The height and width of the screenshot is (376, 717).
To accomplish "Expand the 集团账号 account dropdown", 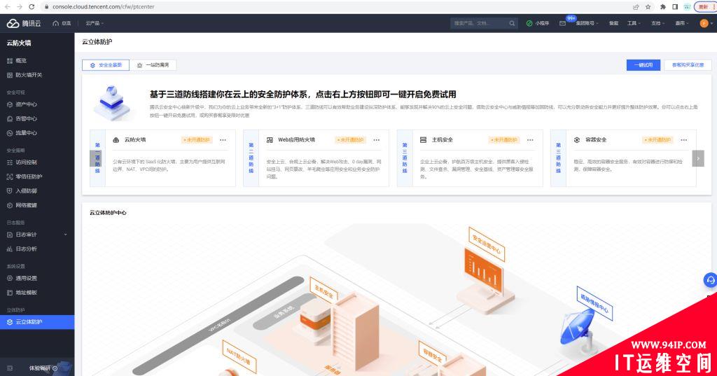I will point(587,23).
